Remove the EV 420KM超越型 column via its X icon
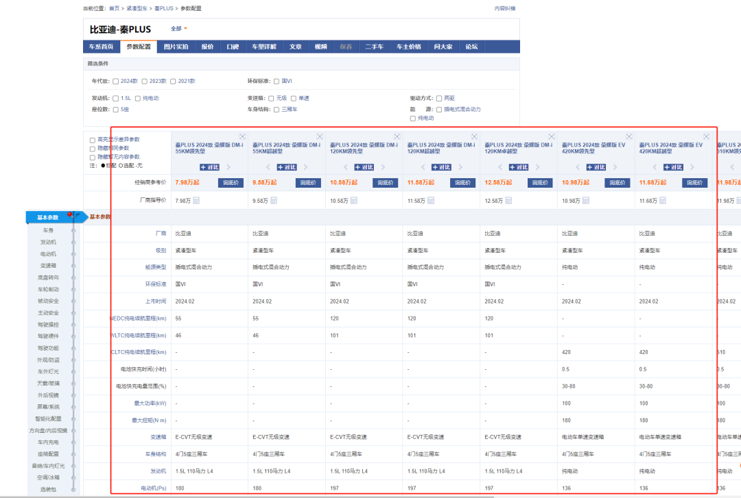The height and width of the screenshot is (498, 741). pos(706,136)
